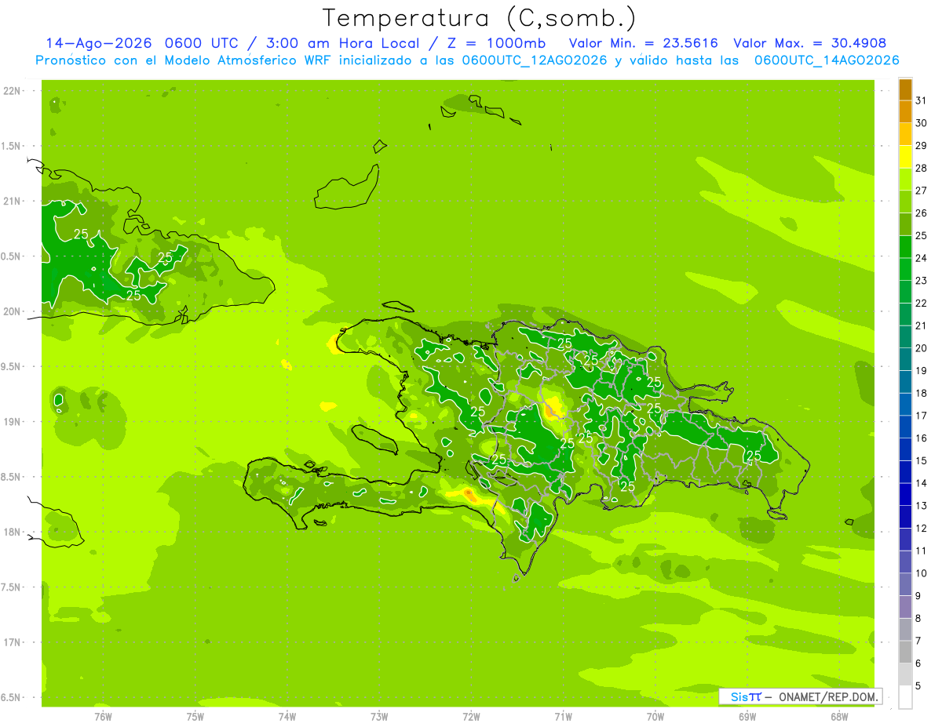Pick the teal swatch between 19 and 20
The width and height of the screenshot is (942, 727).
905,359
